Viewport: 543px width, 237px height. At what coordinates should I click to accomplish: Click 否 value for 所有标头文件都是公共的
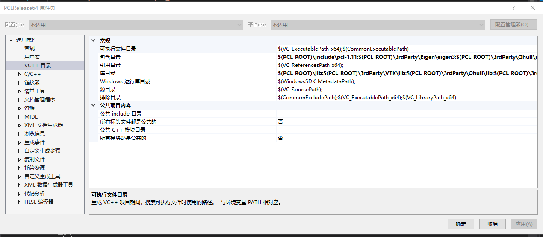pyautogui.click(x=407, y=122)
